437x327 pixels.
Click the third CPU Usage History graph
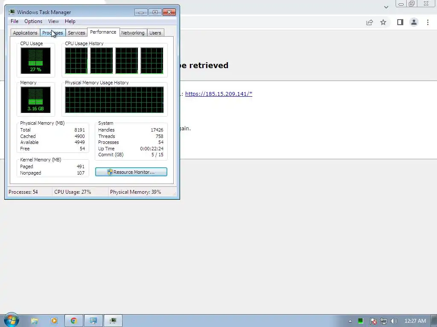(127, 60)
